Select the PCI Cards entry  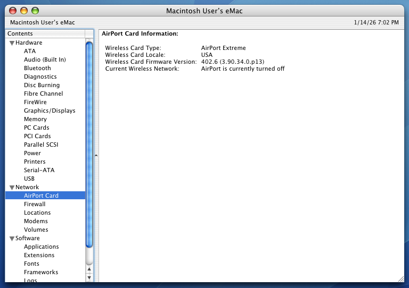[x=37, y=136]
